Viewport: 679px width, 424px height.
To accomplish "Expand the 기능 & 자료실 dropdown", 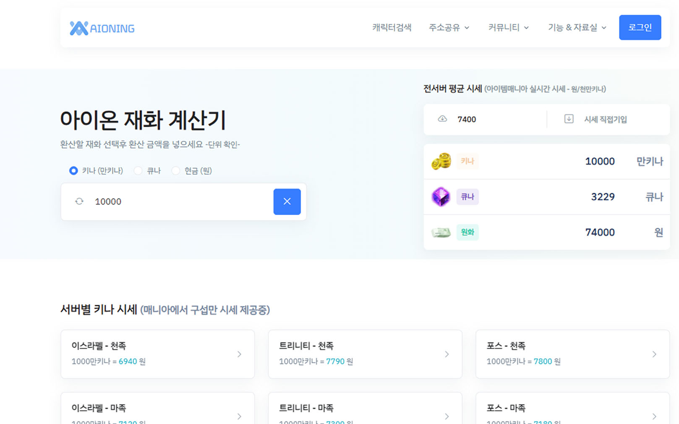I will click(577, 28).
